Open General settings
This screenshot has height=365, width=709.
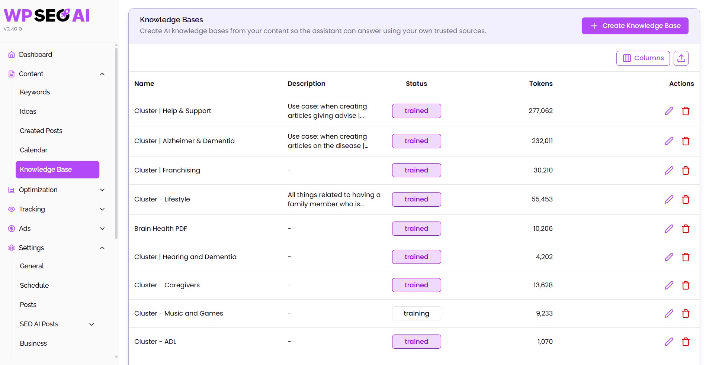[32, 266]
